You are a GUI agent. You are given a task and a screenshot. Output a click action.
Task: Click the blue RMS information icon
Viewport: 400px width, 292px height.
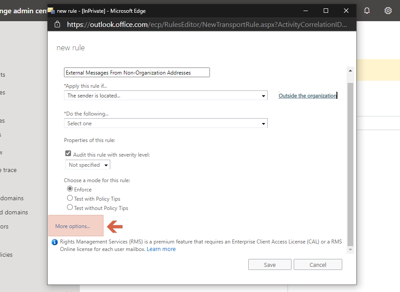coord(55,242)
